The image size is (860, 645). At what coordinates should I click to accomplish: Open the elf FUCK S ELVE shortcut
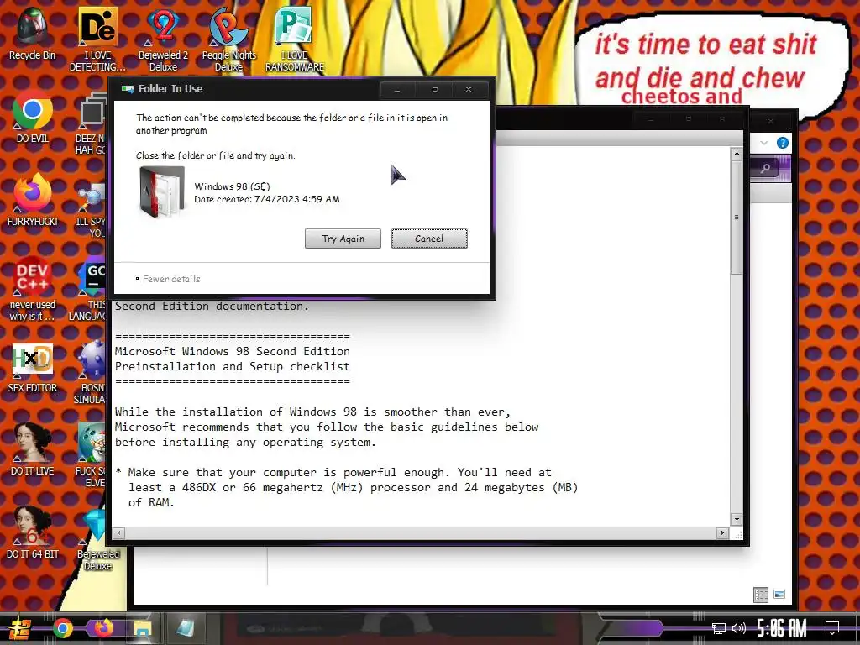tap(91, 455)
